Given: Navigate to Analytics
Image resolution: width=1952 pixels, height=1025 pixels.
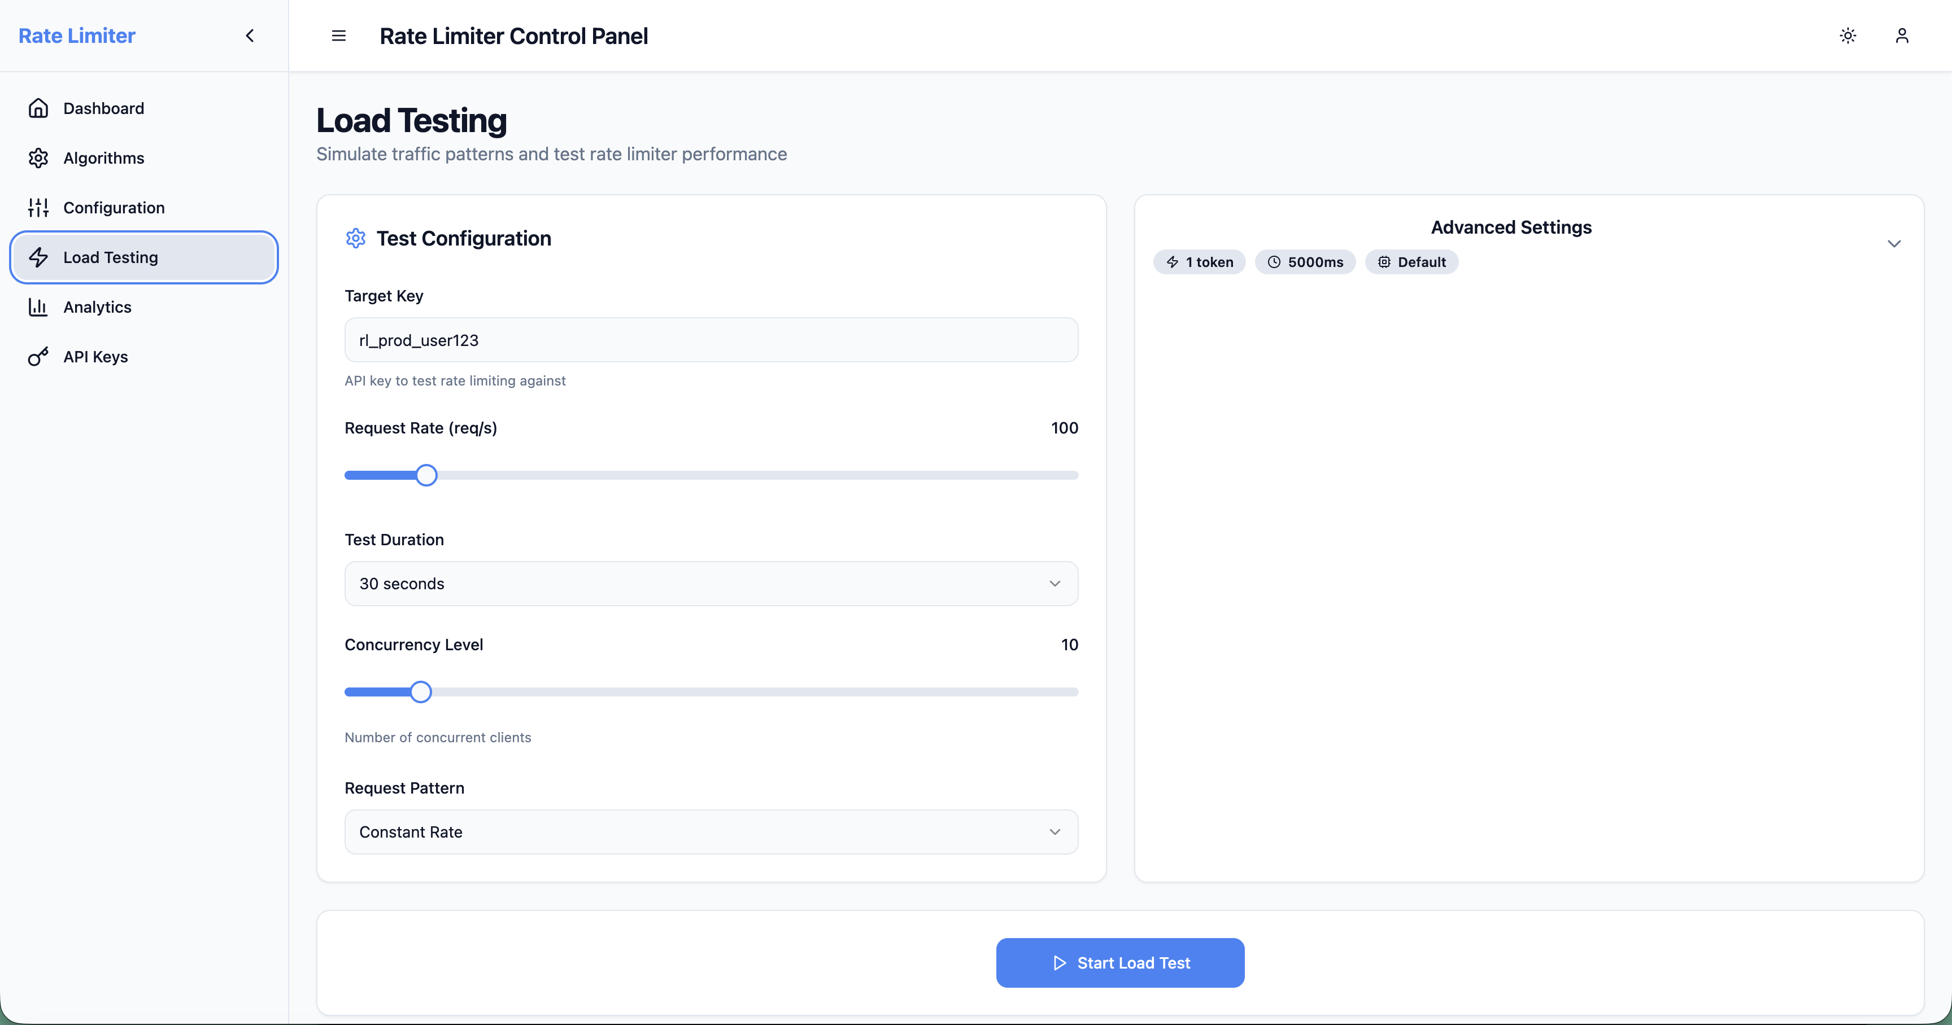Looking at the screenshot, I should pos(144,306).
